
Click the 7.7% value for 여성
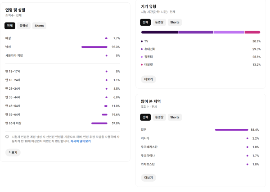(x=117, y=38)
